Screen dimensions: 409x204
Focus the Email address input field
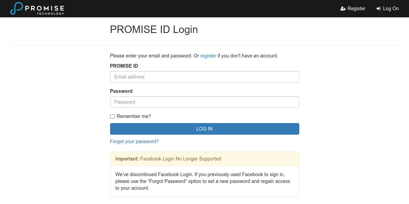click(204, 77)
